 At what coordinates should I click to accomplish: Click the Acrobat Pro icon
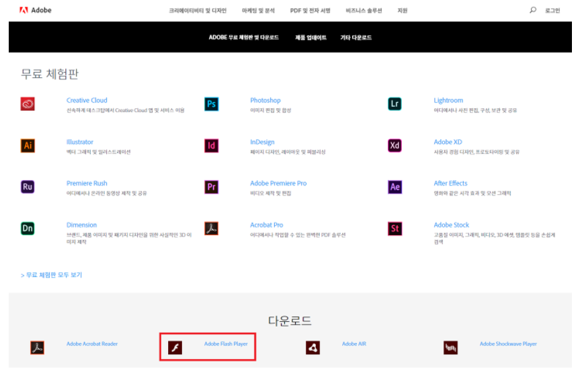tap(212, 229)
